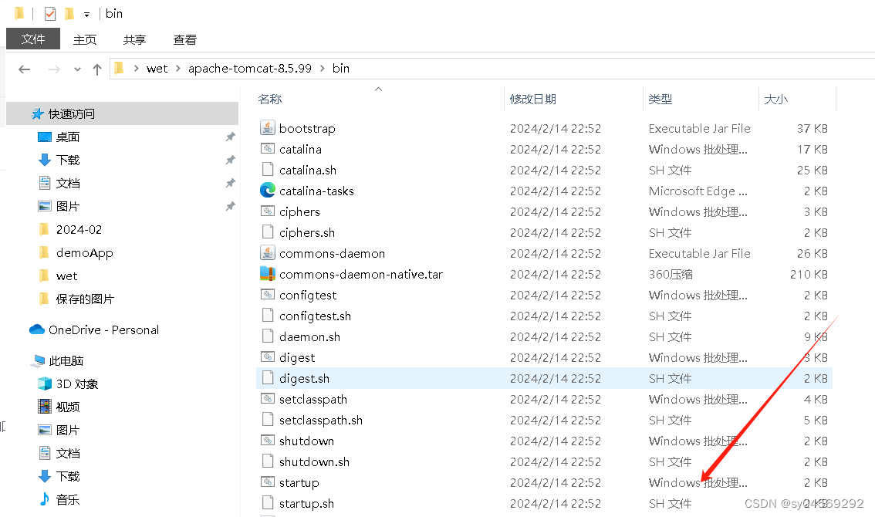Click the 3D 对象 cube icon

tap(45, 384)
